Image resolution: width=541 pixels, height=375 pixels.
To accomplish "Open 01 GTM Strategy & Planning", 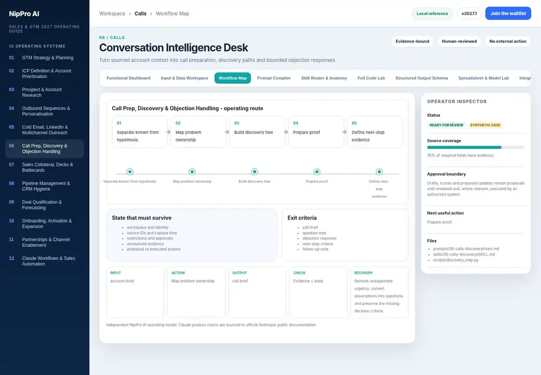I will tap(44, 58).
